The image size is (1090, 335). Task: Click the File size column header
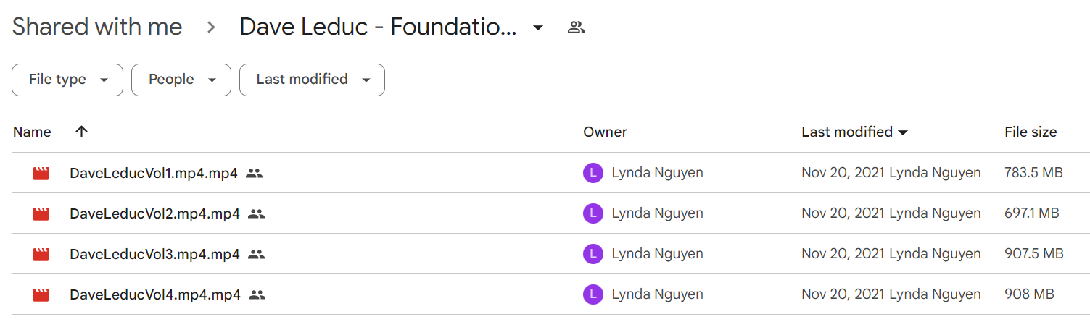click(x=1031, y=132)
